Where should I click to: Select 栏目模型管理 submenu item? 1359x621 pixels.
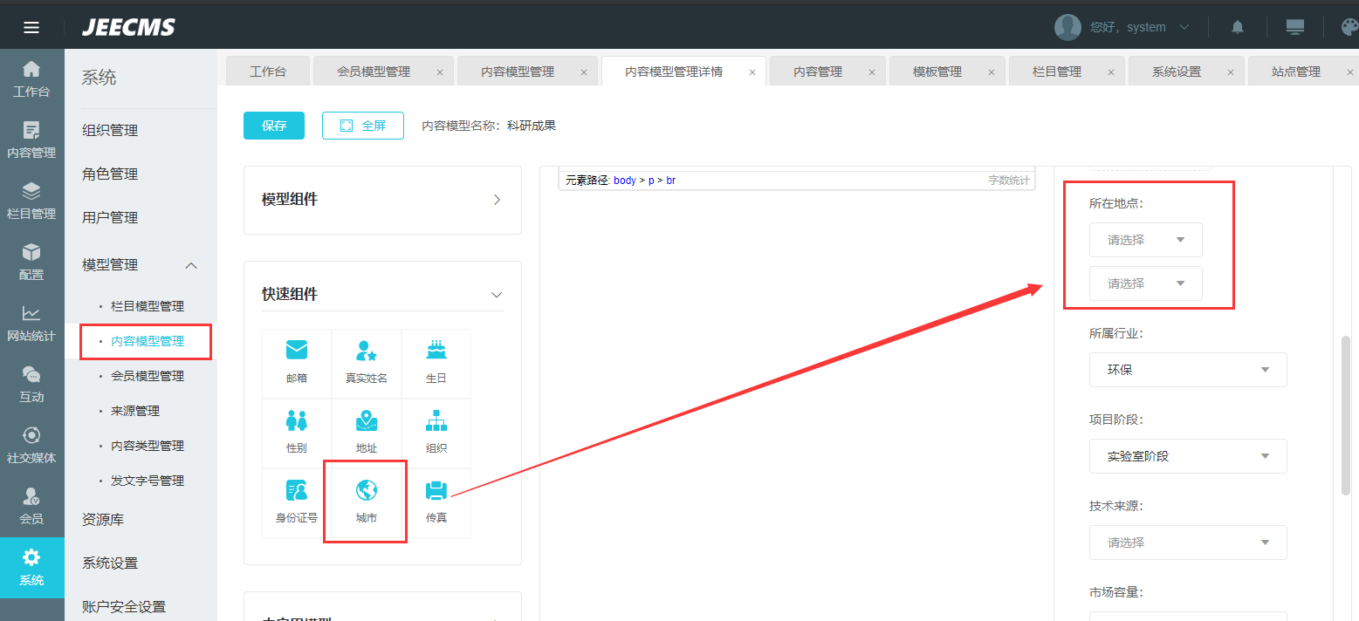point(148,307)
